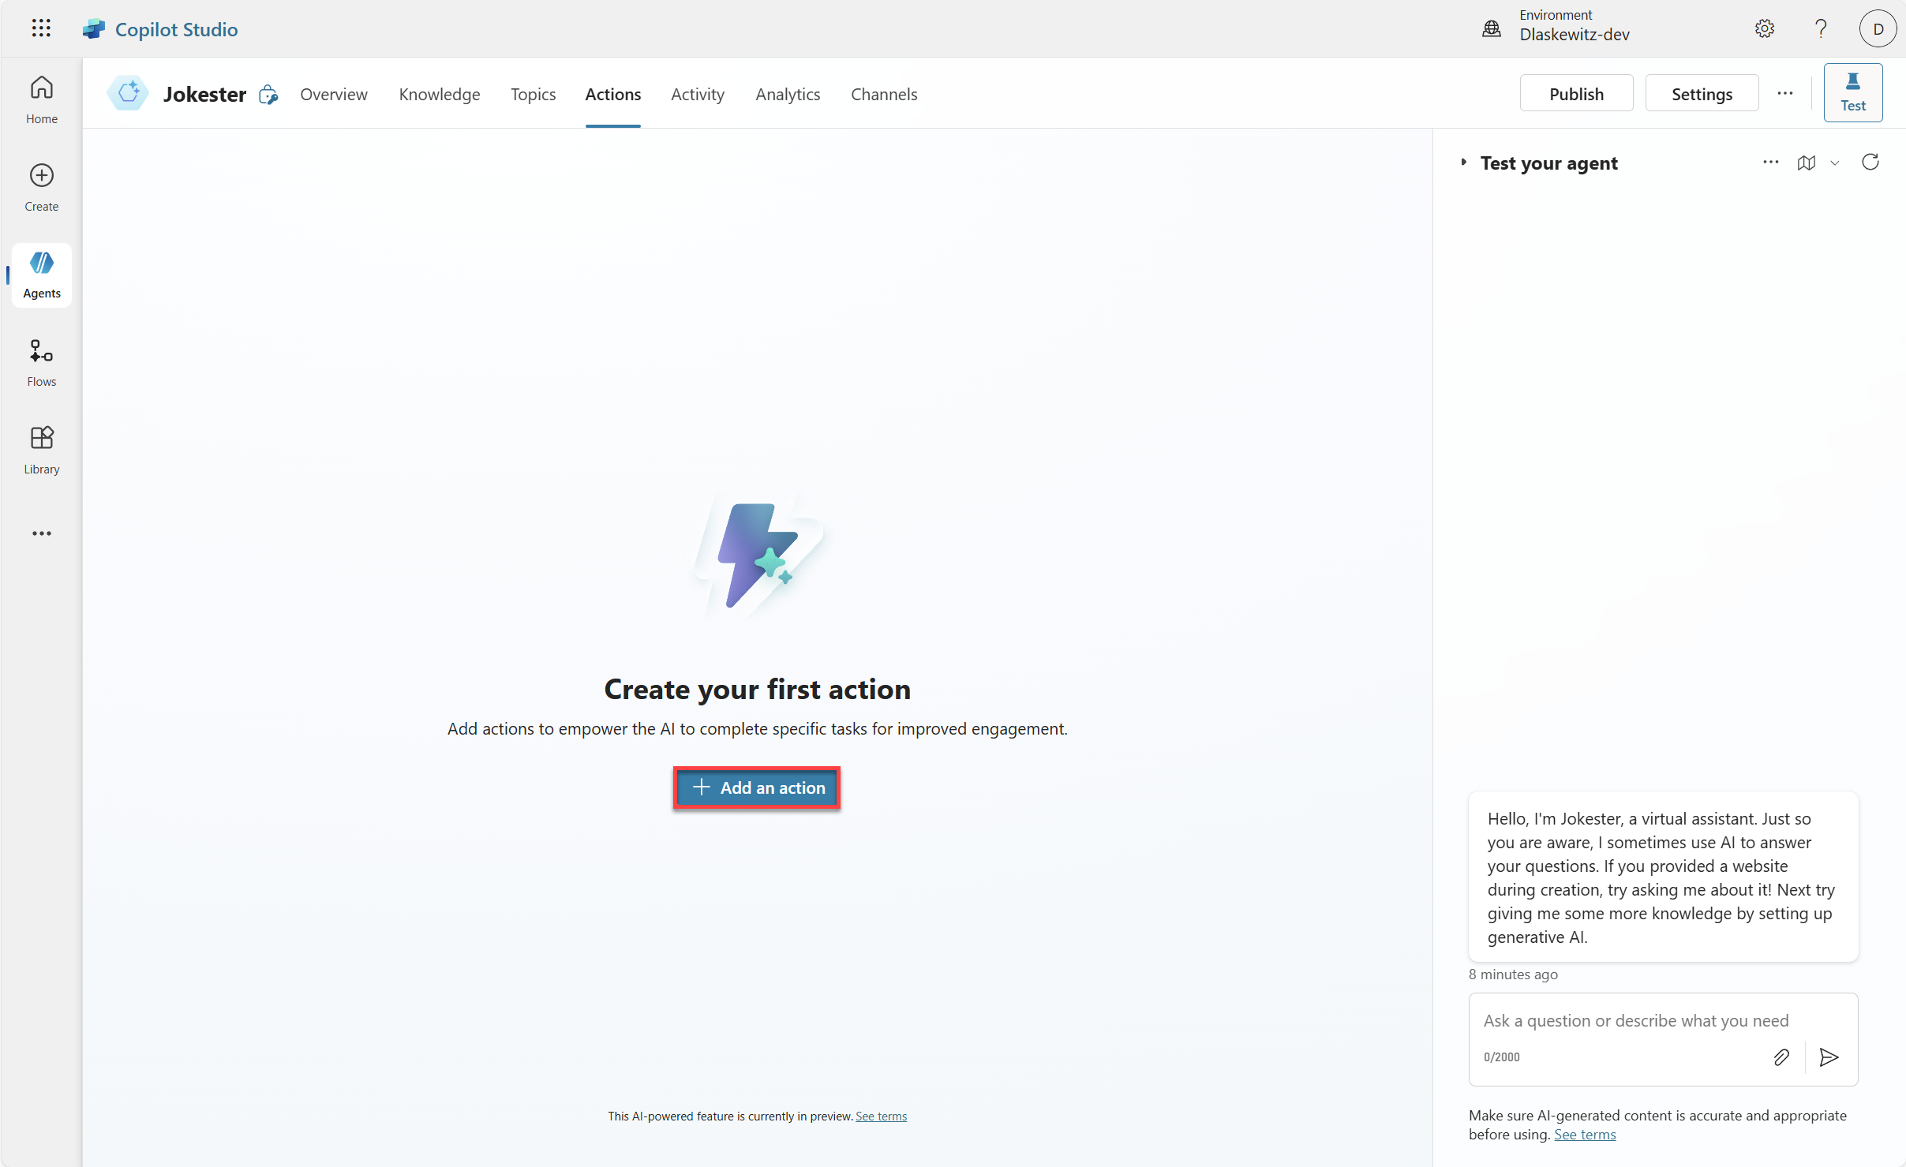Screen dimensions: 1906x1167
Task: Collapse the Test your agent panel
Action: pos(1463,163)
